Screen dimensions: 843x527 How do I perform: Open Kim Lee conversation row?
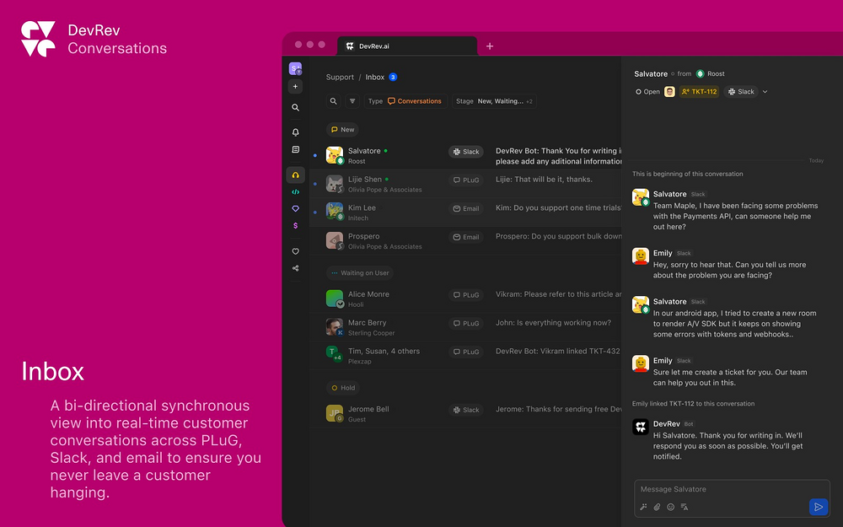point(465,212)
